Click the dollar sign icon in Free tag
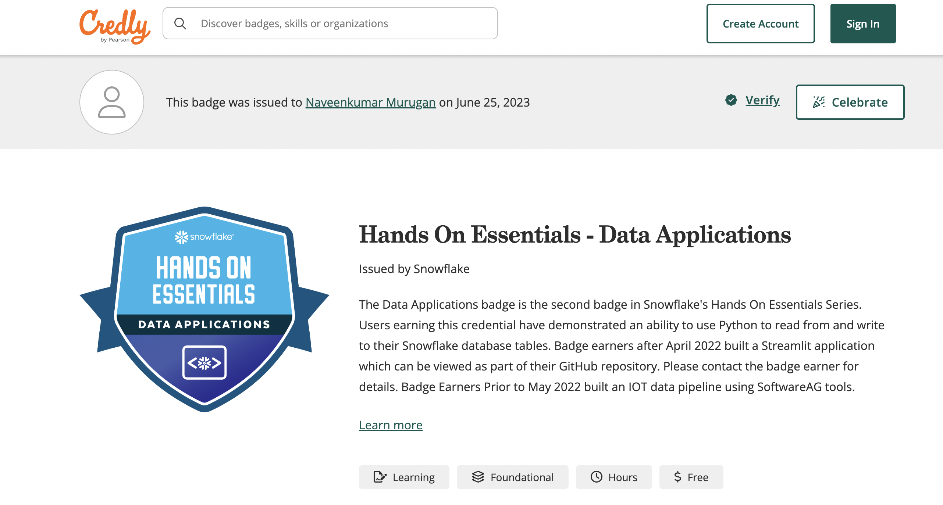This screenshot has width=943, height=505. coord(677,477)
